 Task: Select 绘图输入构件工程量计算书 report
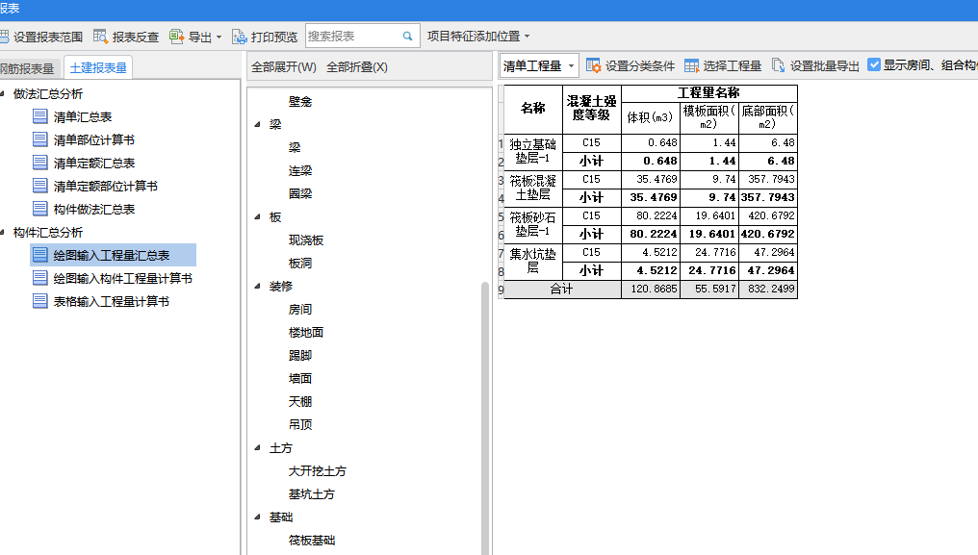[123, 278]
